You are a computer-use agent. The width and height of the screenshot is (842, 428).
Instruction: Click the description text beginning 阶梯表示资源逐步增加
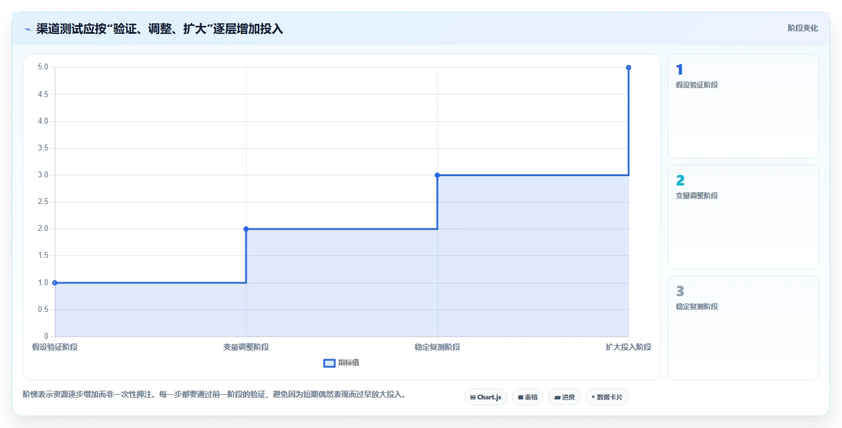click(x=214, y=394)
